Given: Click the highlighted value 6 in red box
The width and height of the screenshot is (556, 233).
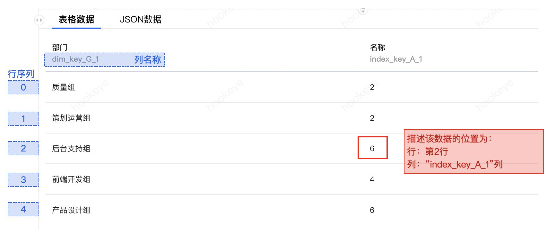Looking at the screenshot, I should (x=372, y=148).
